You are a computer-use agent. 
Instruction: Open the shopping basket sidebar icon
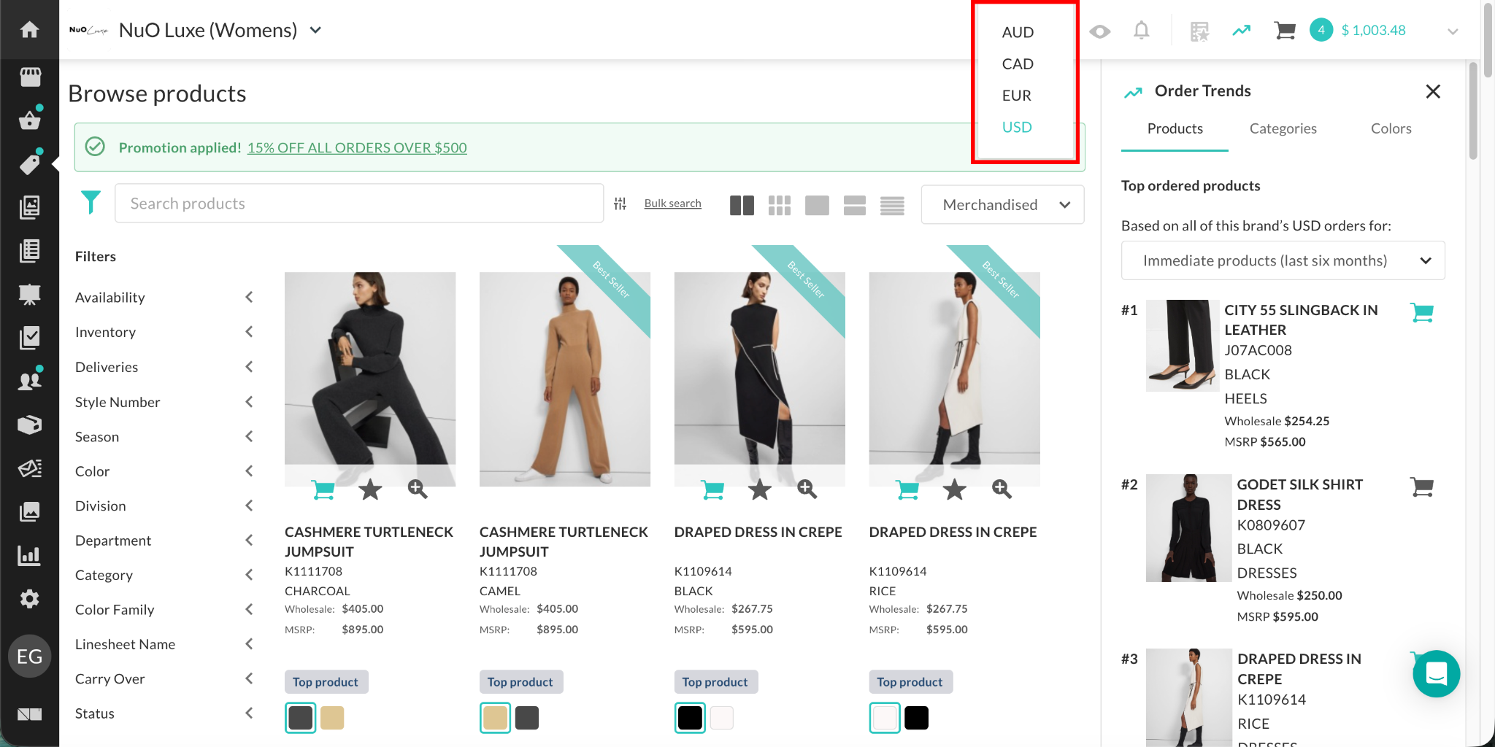(x=30, y=120)
